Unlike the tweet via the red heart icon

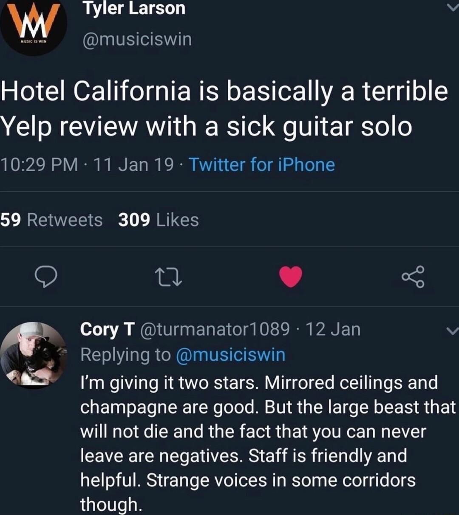[291, 277]
